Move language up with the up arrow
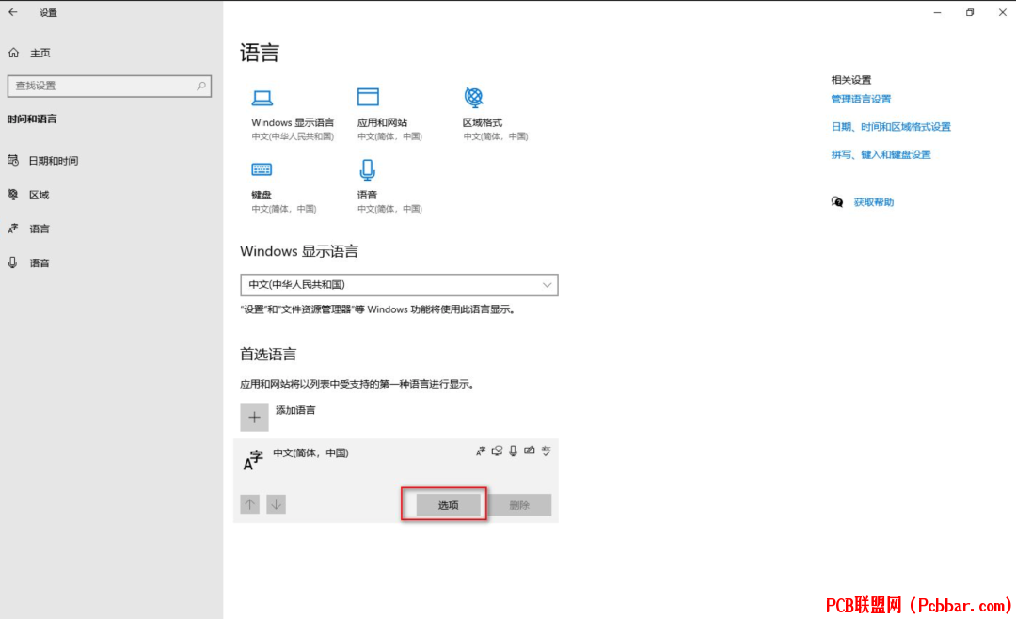This screenshot has width=1016, height=619. 250,504
